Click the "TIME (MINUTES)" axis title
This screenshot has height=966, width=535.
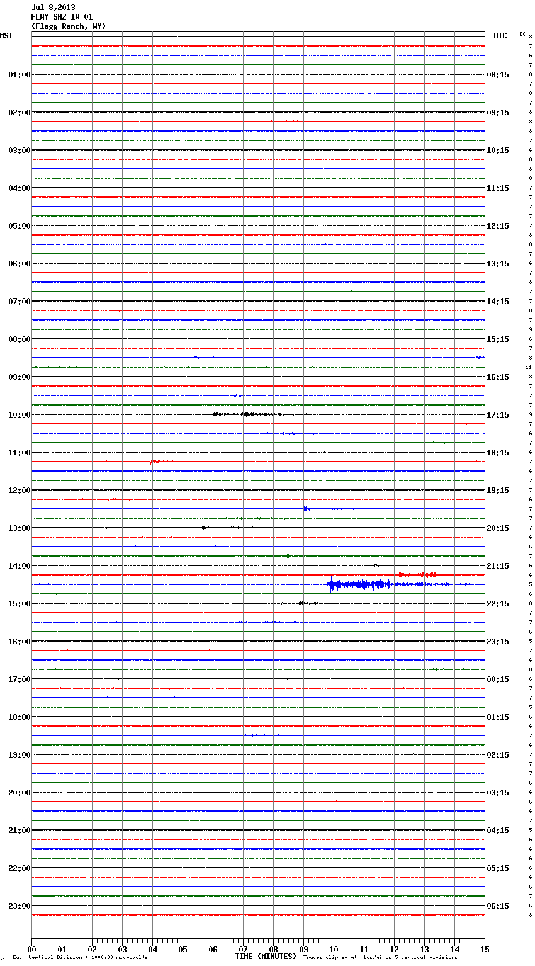click(266, 957)
